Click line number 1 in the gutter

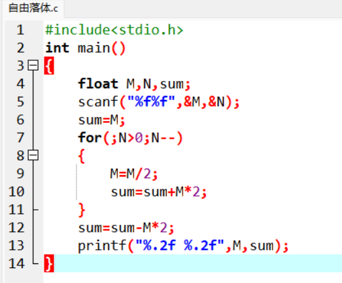coord(20,29)
